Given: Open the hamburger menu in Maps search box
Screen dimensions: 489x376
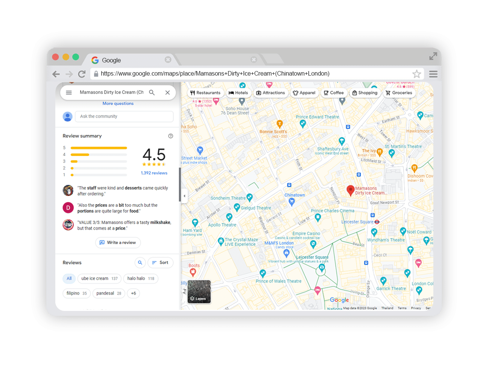Looking at the screenshot, I should [x=69, y=92].
